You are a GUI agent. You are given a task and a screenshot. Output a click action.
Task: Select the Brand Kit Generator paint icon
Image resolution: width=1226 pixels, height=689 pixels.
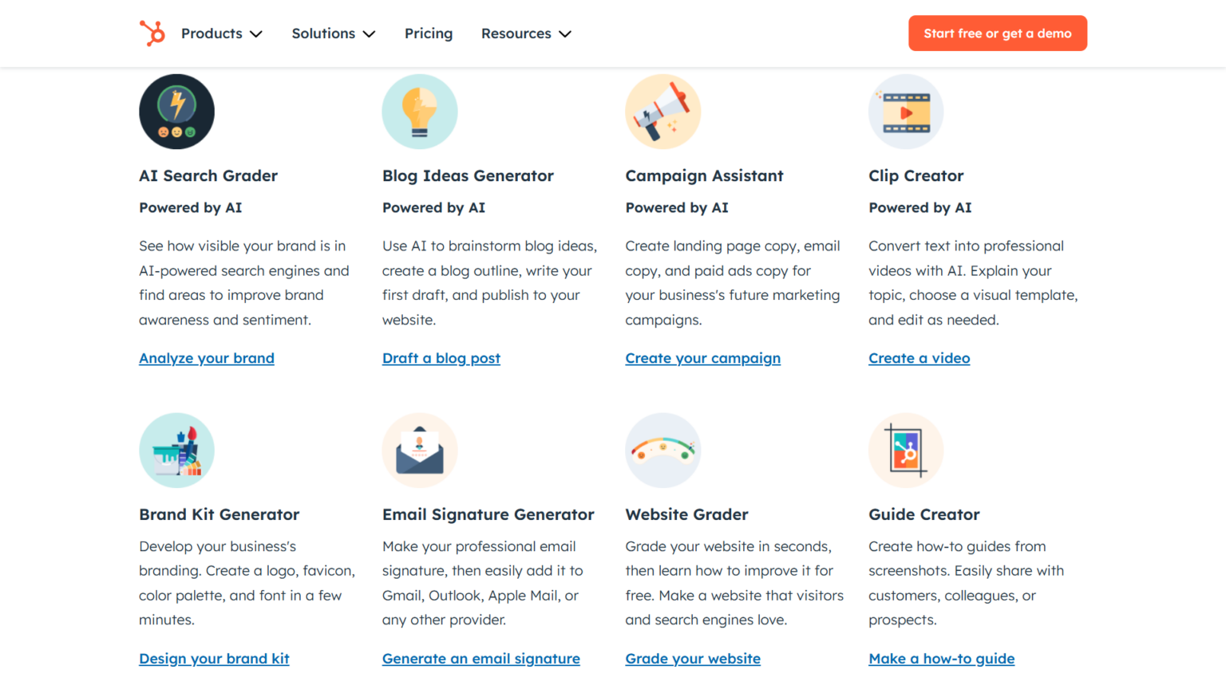[x=176, y=451]
